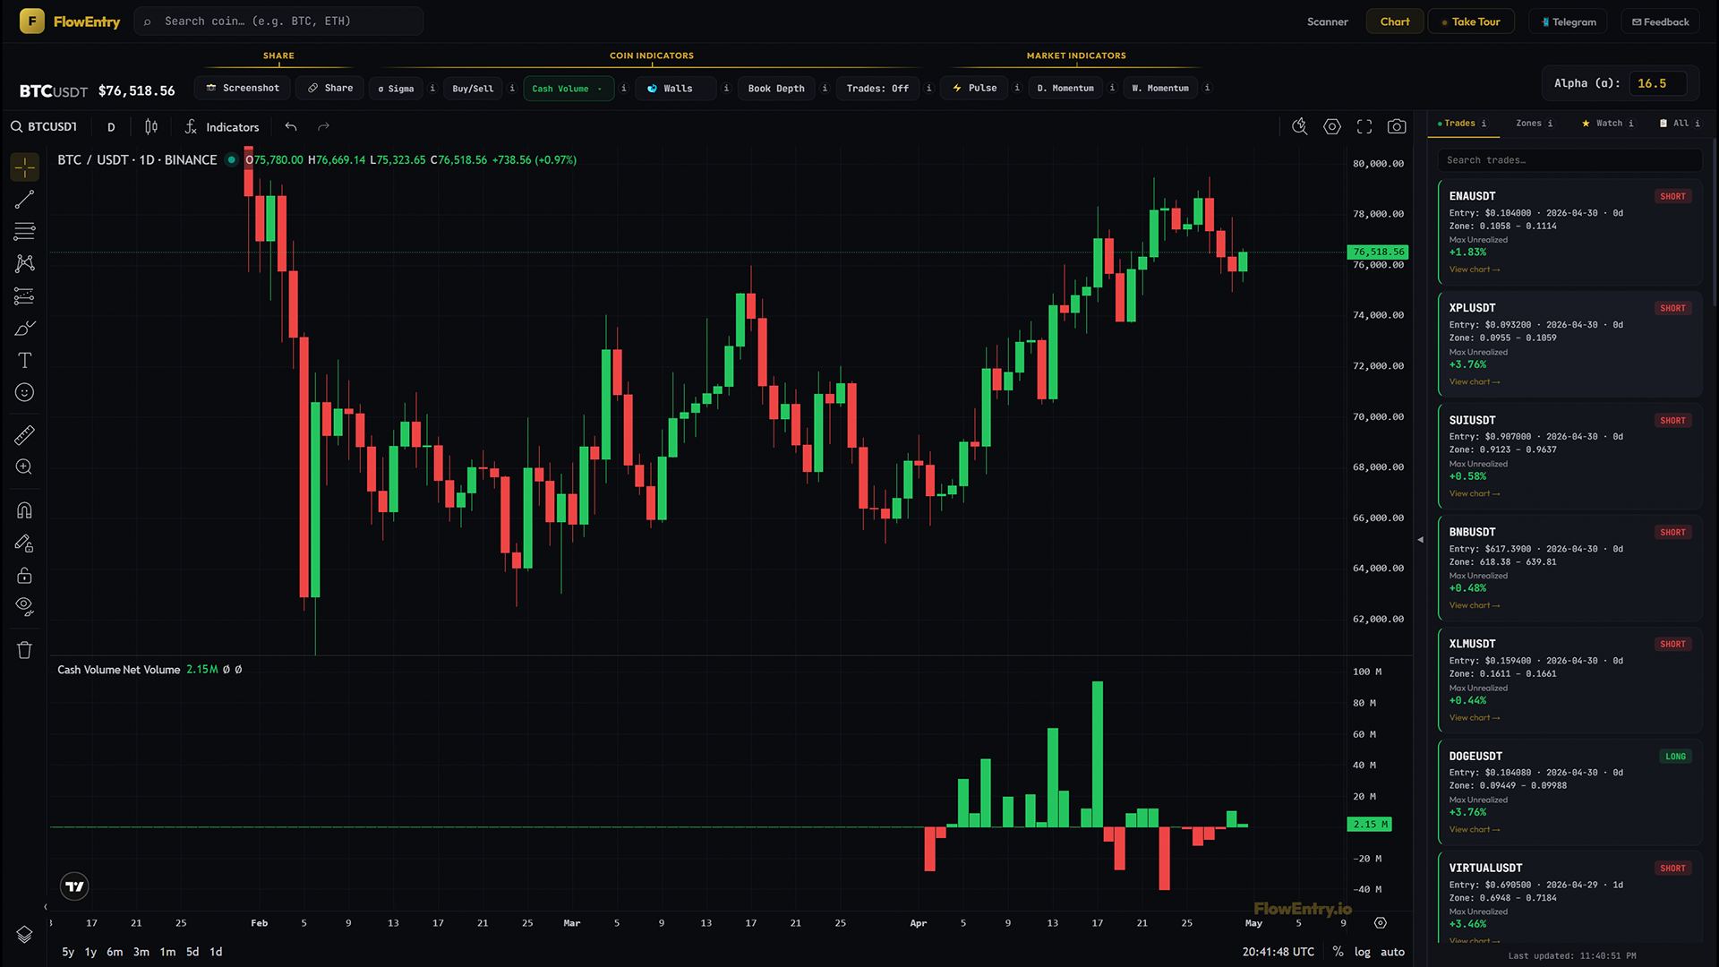Toggle hide all drawings eye icon
This screenshot has width=1719, height=967.
click(x=24, y=607)
